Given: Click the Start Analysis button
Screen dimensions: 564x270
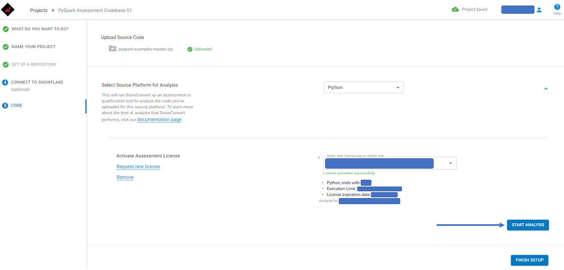Looking at the screenshot, I should point(528,225).
